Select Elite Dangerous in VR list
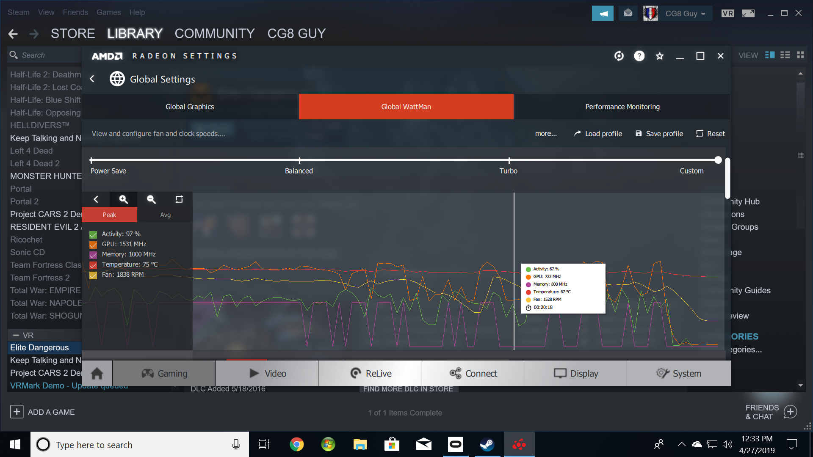 coord(44,347)
